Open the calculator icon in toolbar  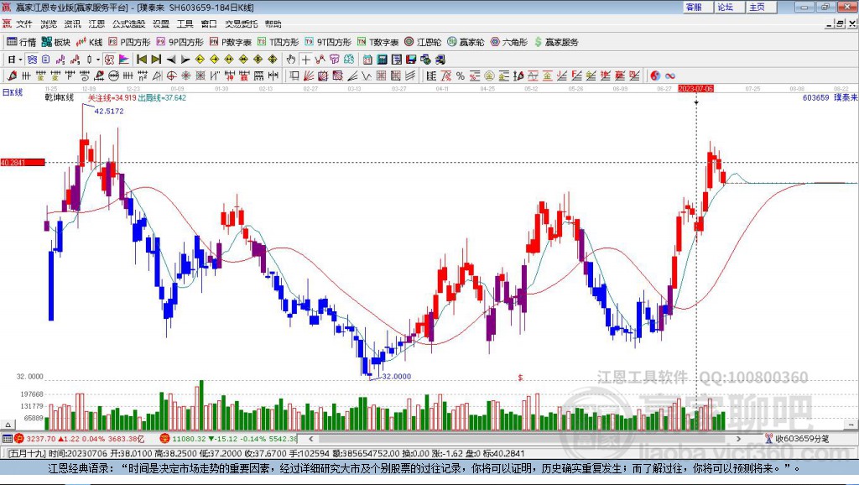382,60
